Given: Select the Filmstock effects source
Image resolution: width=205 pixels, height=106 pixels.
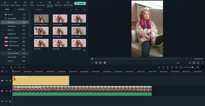Looking at the screenshot, I should click(x=21, y=9).
